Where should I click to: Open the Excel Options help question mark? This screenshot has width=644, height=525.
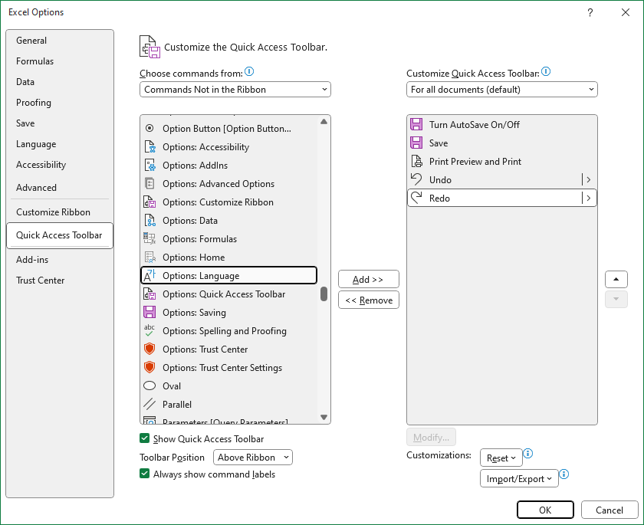(590, 12)
